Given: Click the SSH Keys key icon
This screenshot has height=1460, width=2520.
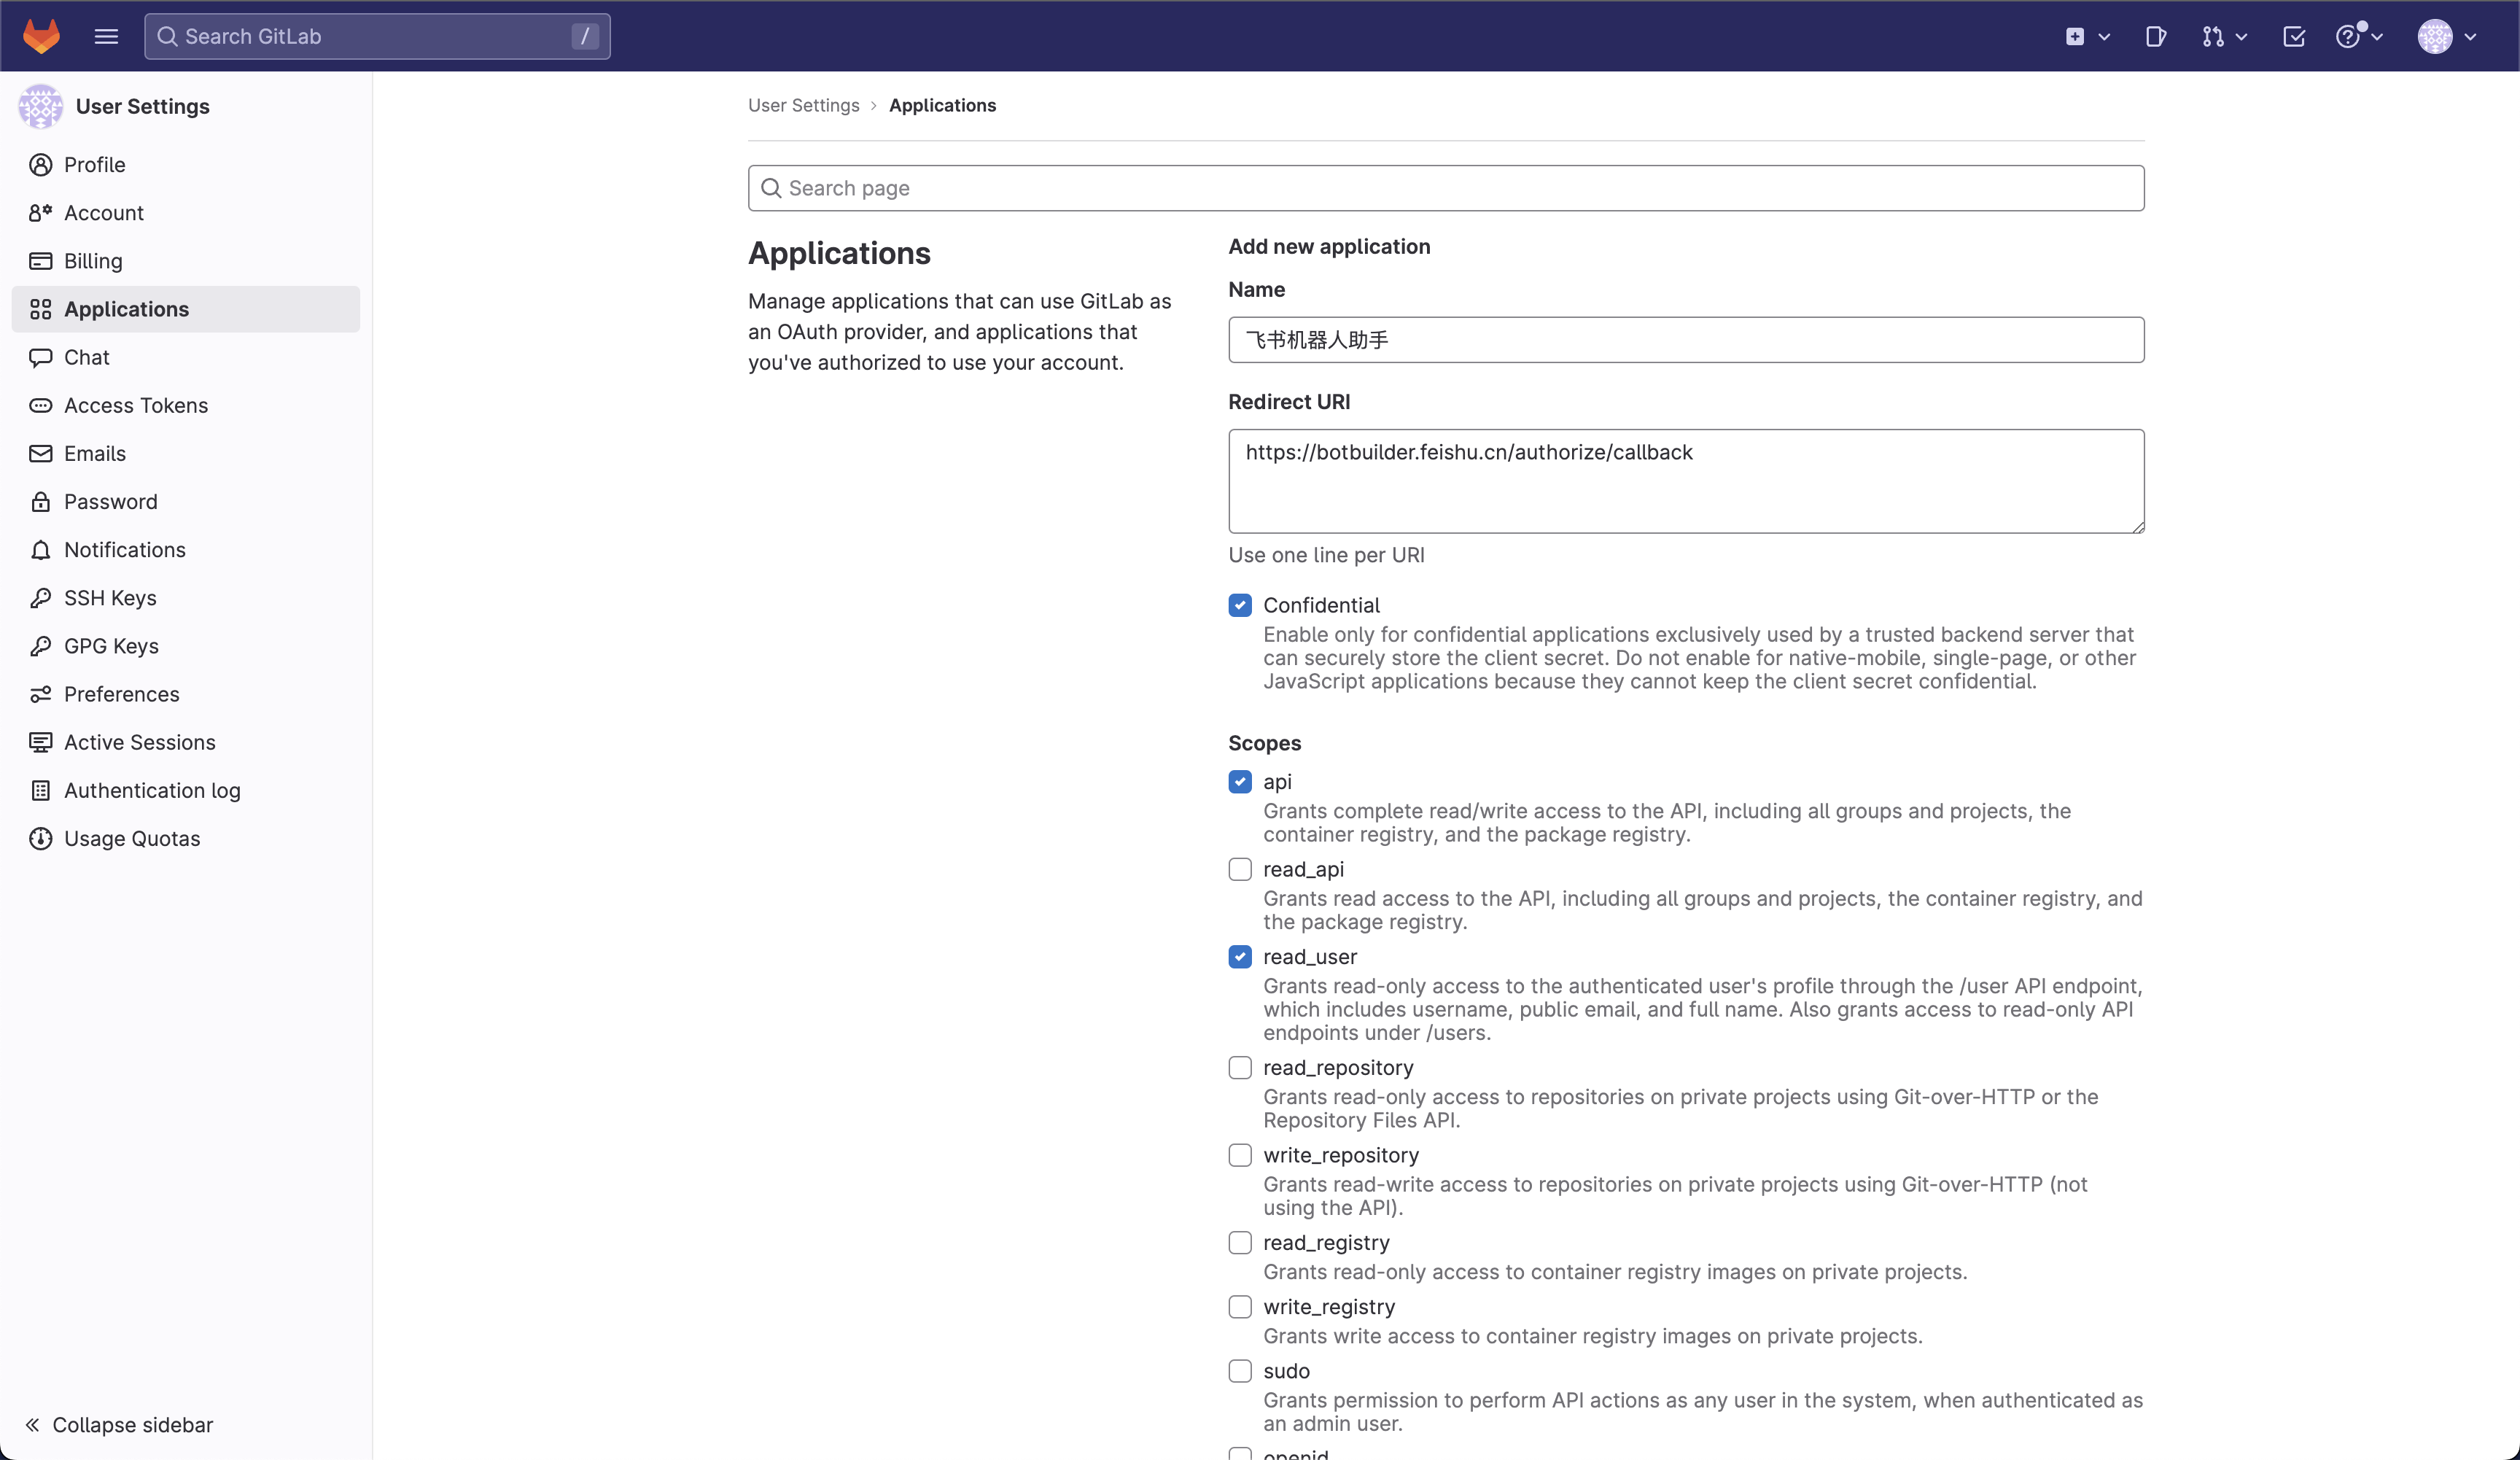Looking at the screenshot, I should (40, 598).
